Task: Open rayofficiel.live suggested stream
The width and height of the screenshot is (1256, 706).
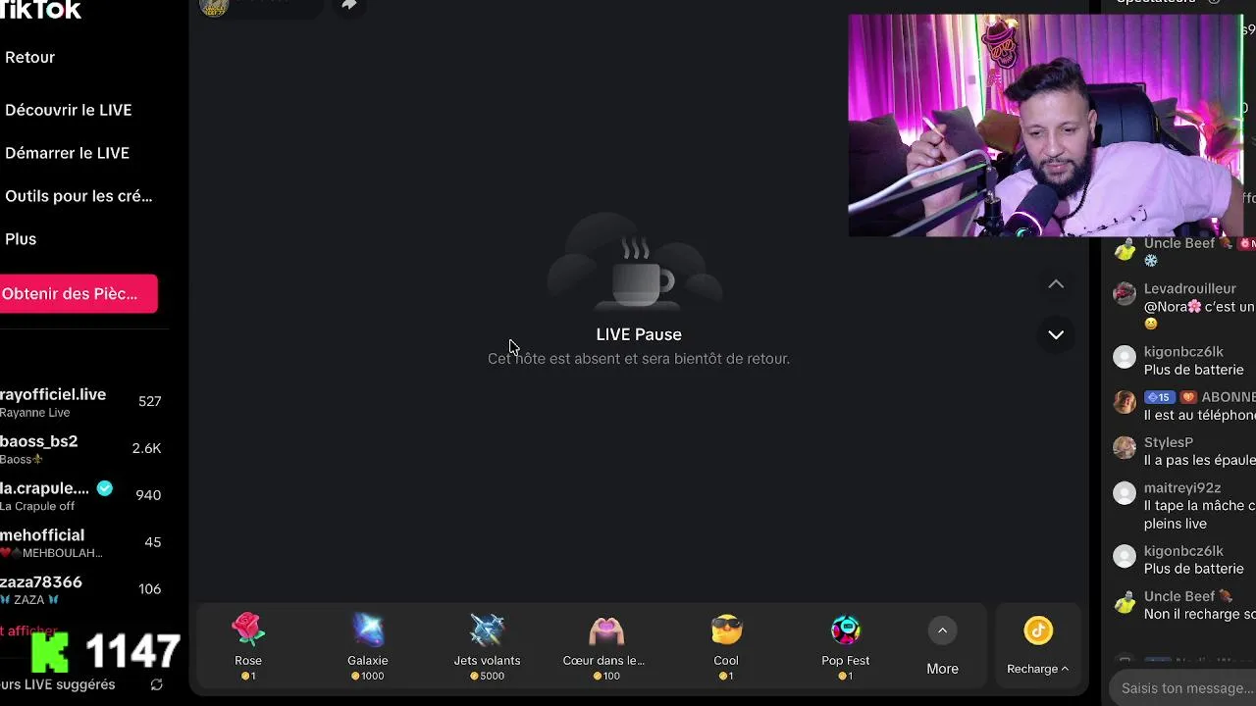Action: coord(83,402)
